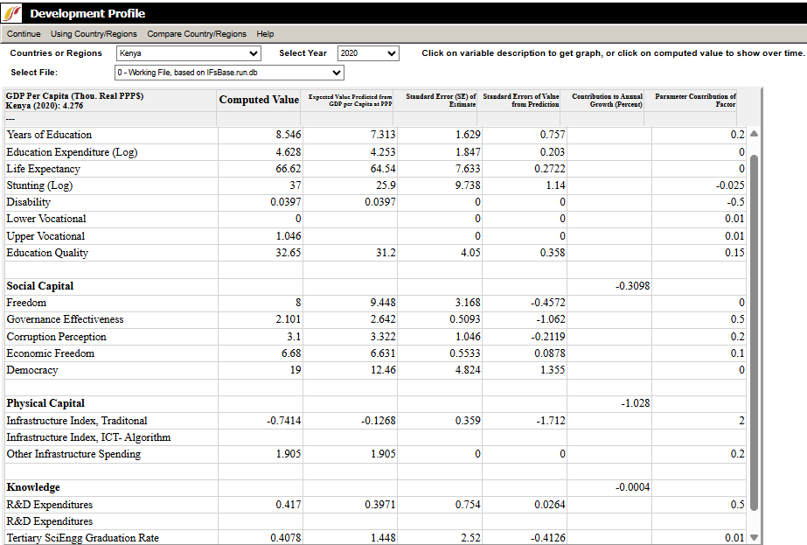Click scroll up arrow in table

point(754,134)
